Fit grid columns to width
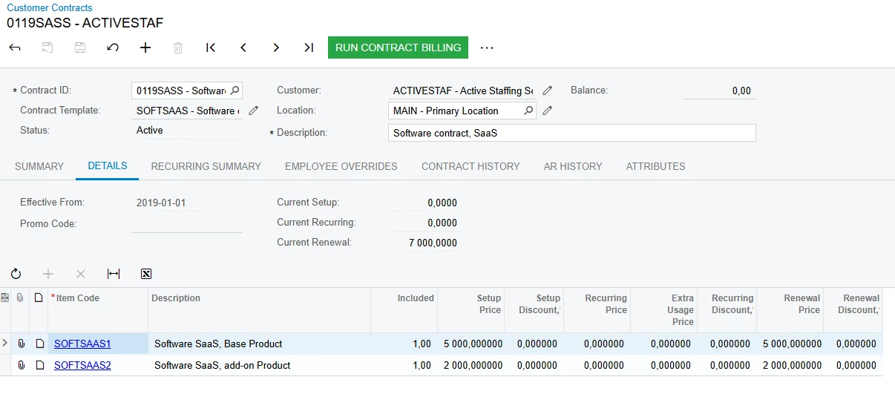The width and height of the screenshot is (895, 394). click(x=114, y=274)
